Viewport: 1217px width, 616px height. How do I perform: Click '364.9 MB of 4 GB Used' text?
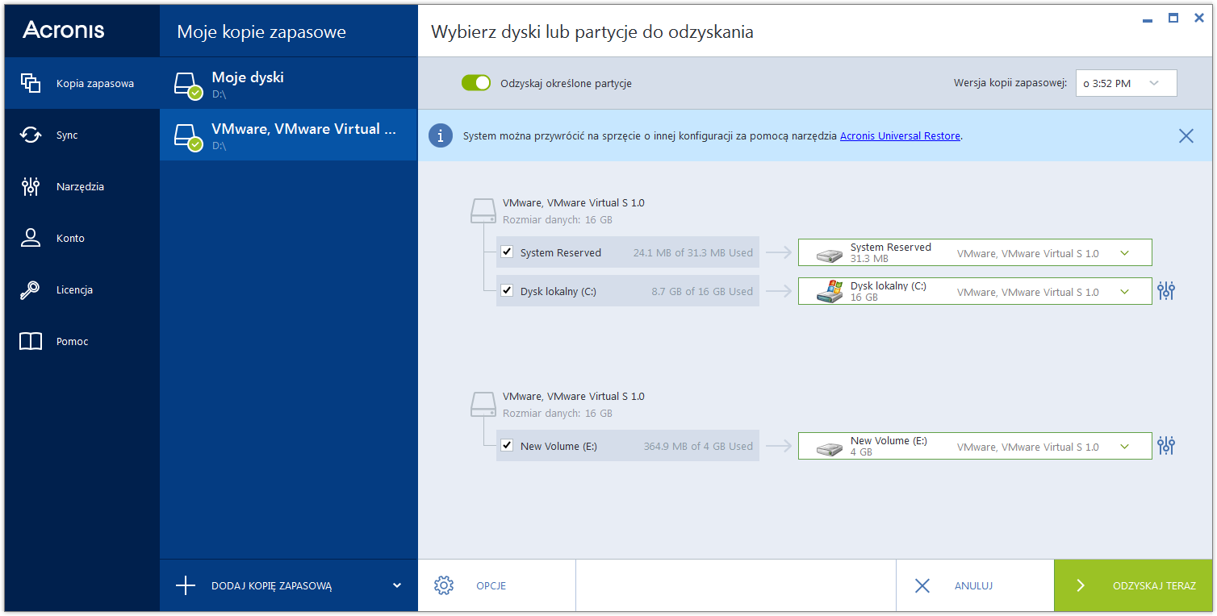[698, 446]
